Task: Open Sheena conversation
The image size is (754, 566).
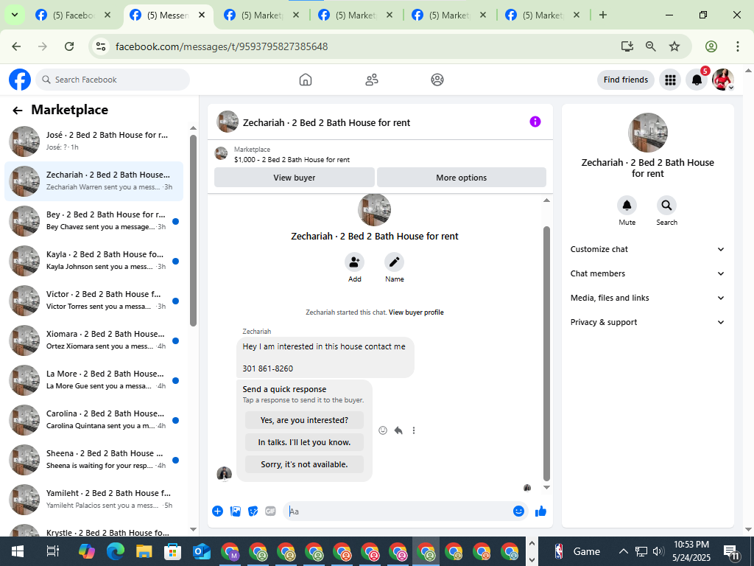Action: pyautogui.click(x=94, y=460)
